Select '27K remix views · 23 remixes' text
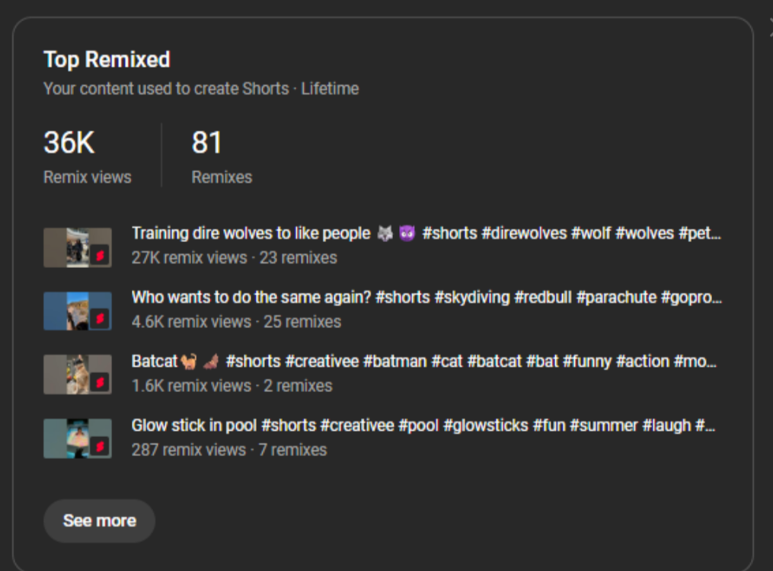Image resolution: width=773 pixels, height=571 pixels. (x=234, y=257)
